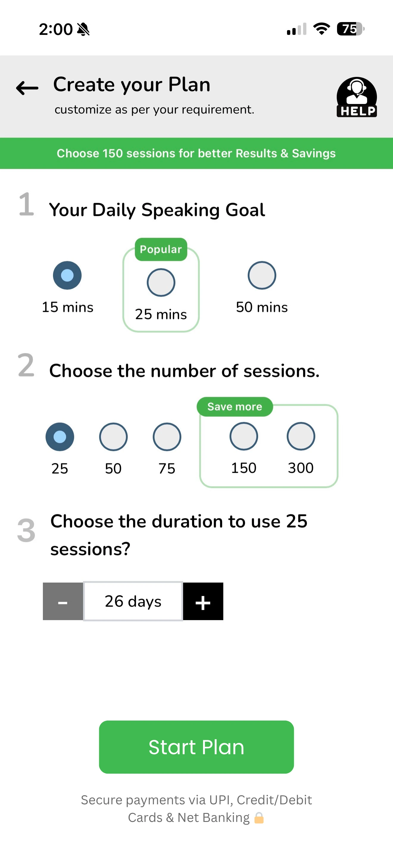393x855 pixels.
Task: Select the 15 mins speaking goal
Action: 67,275
